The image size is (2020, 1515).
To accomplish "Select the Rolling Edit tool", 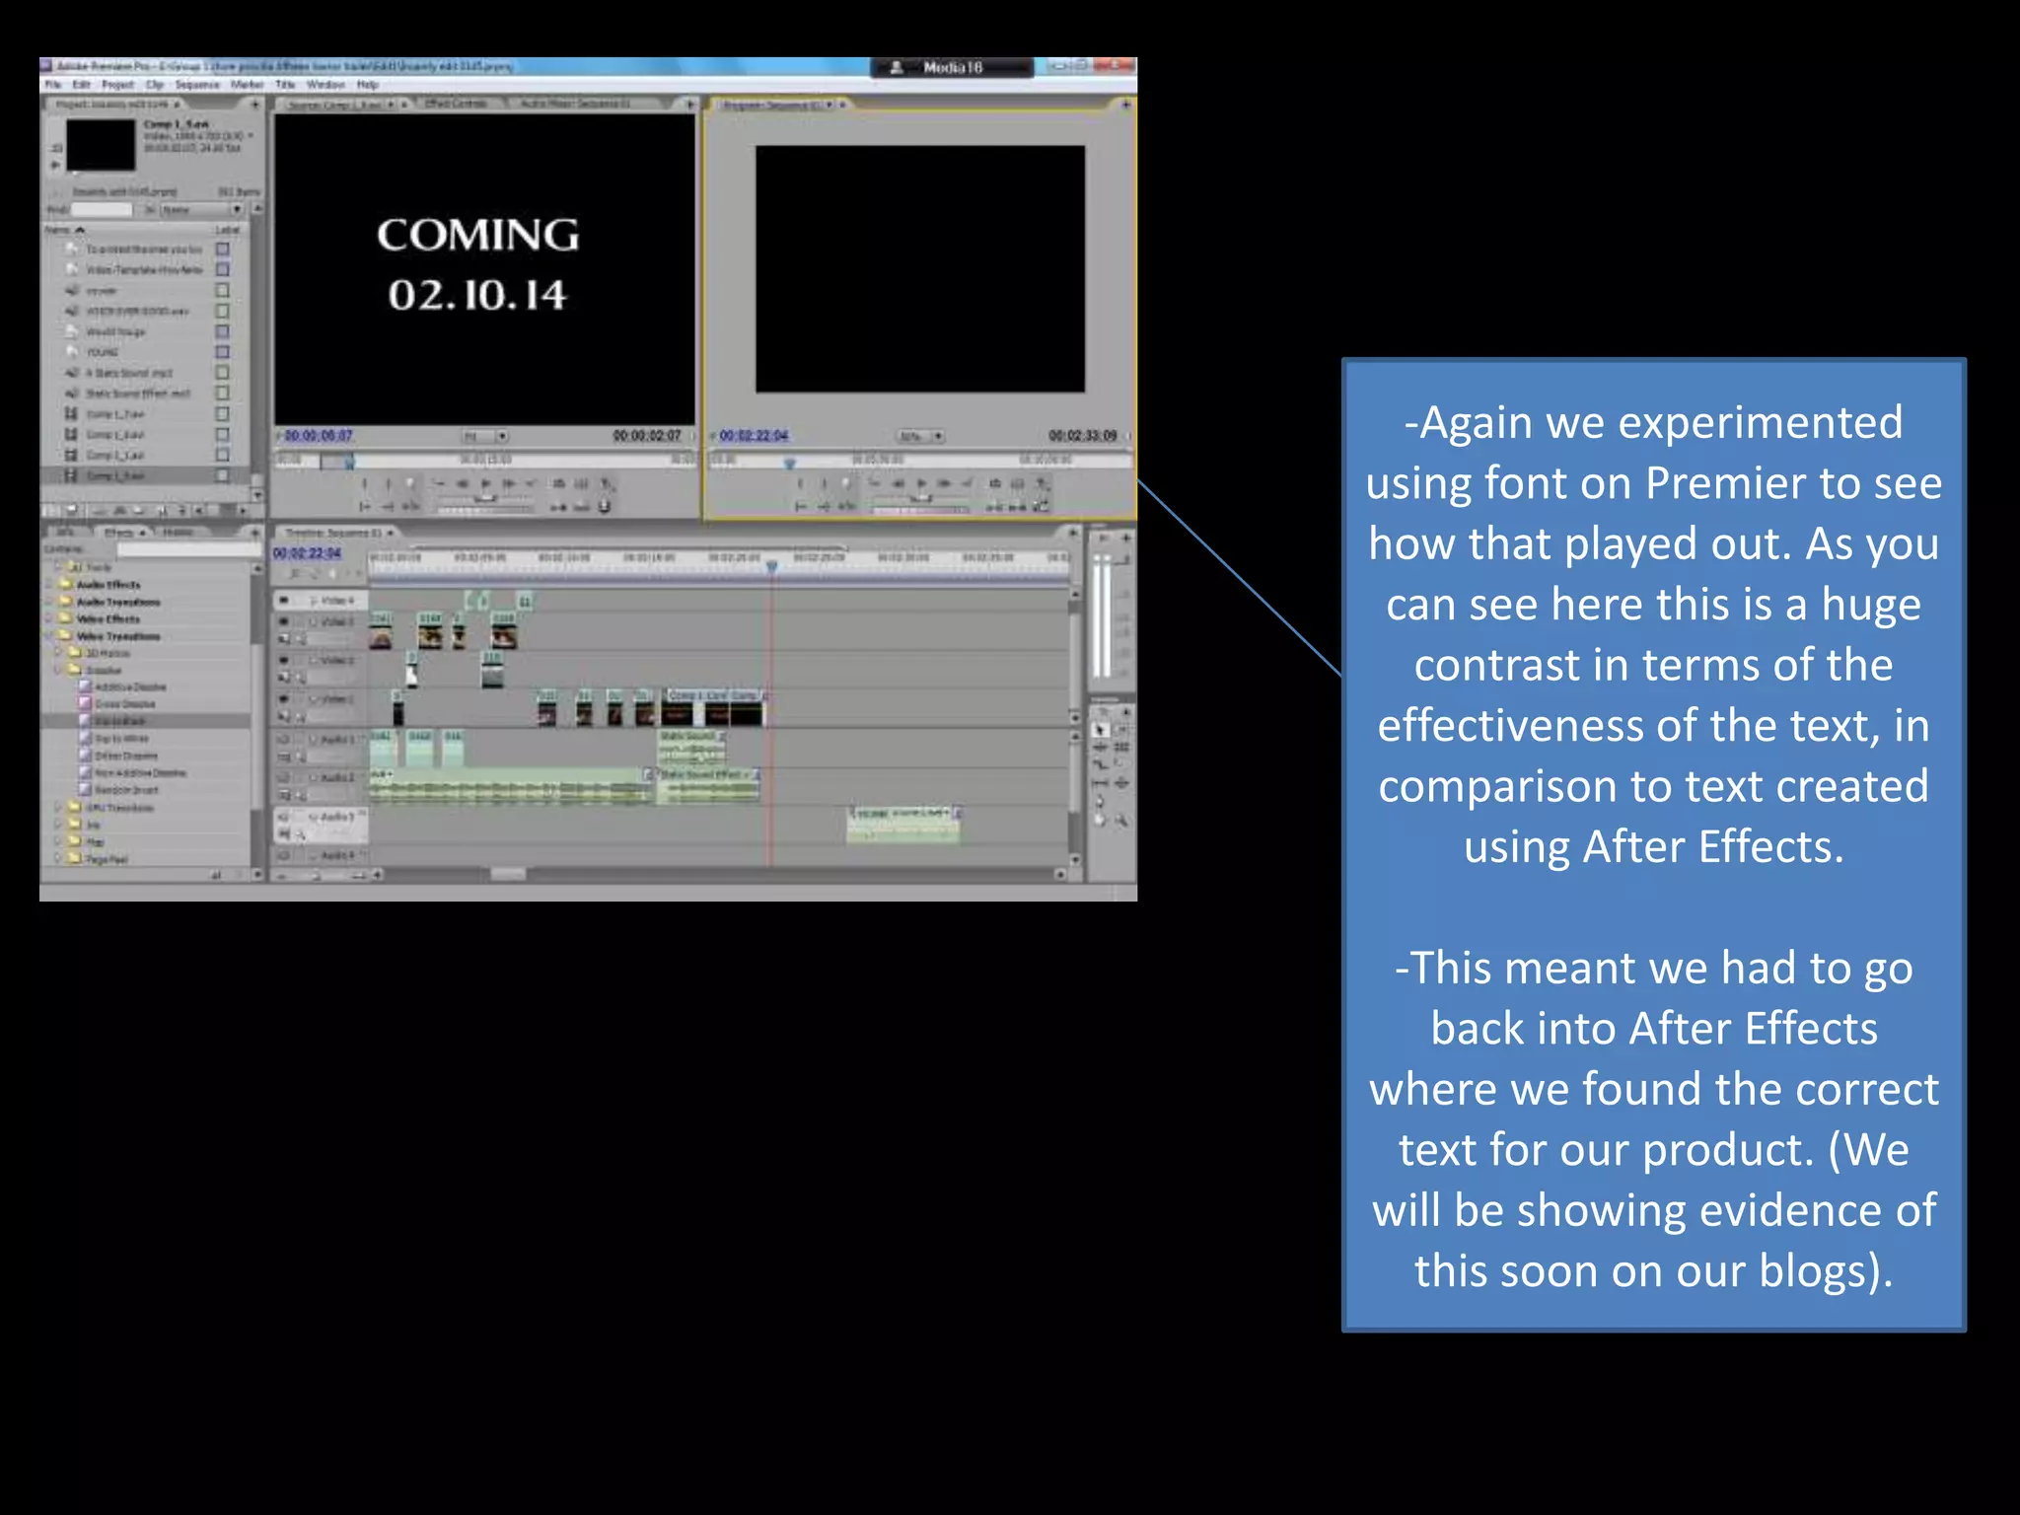I will (x=1120, y=748).
